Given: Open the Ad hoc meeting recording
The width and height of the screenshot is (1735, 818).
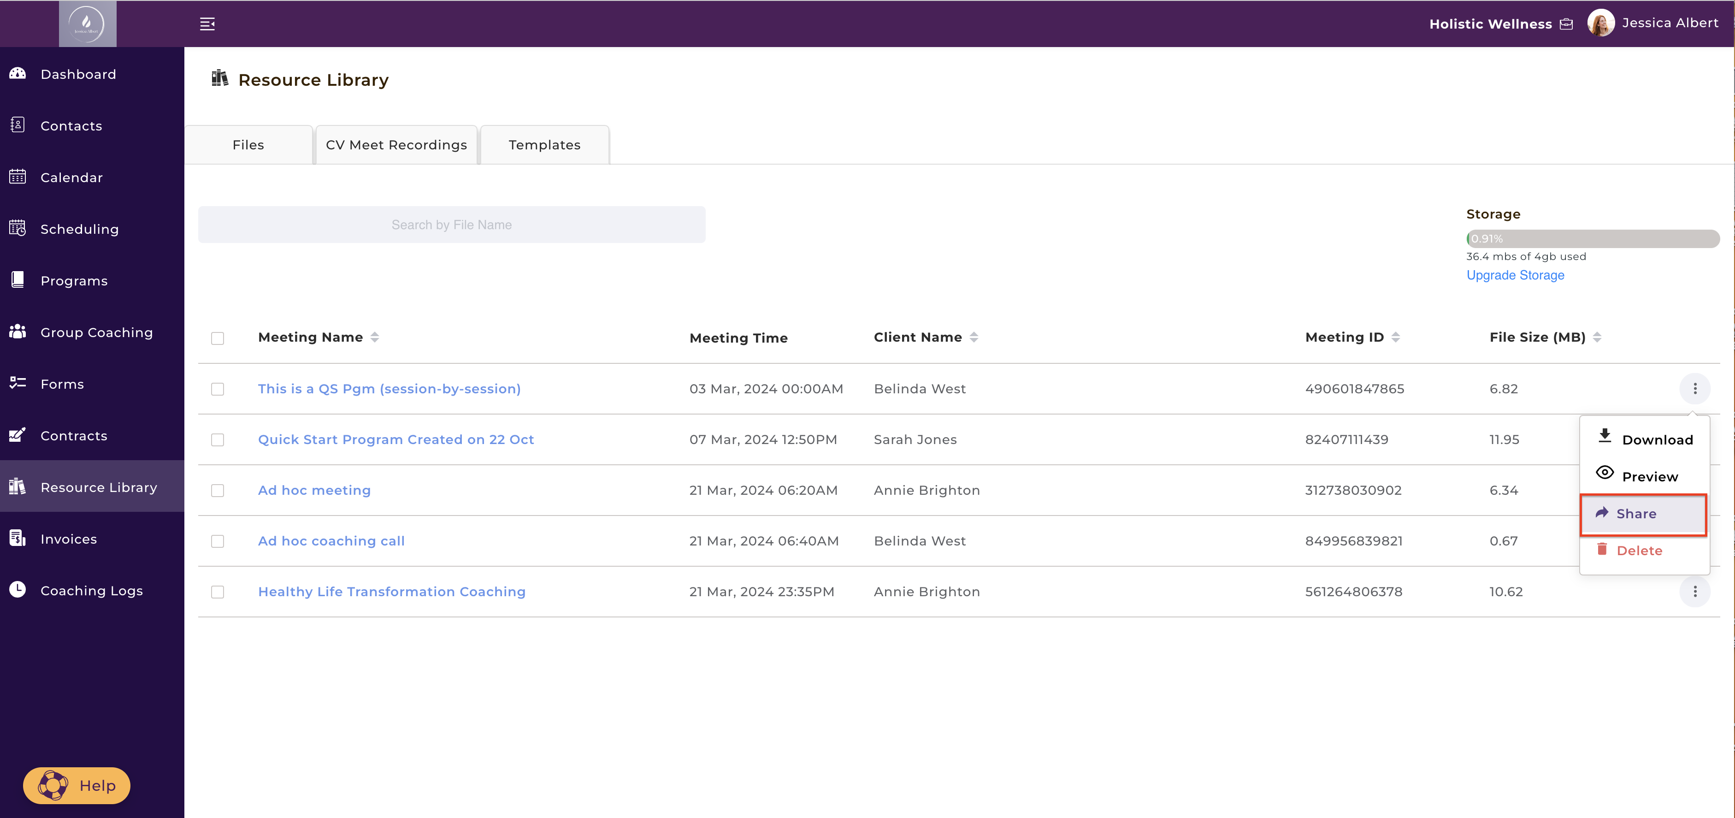Looking at the screenshot, I should [314, 490].
